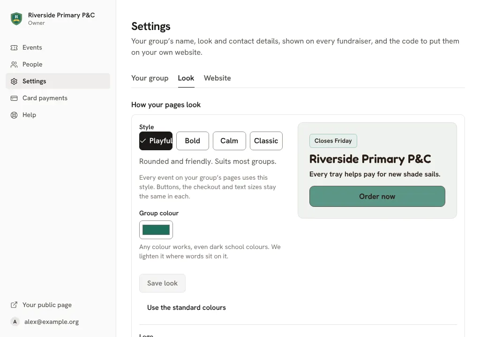Choose the Bold style
This screenshot has height=337, width=480.
pos(193,141)
